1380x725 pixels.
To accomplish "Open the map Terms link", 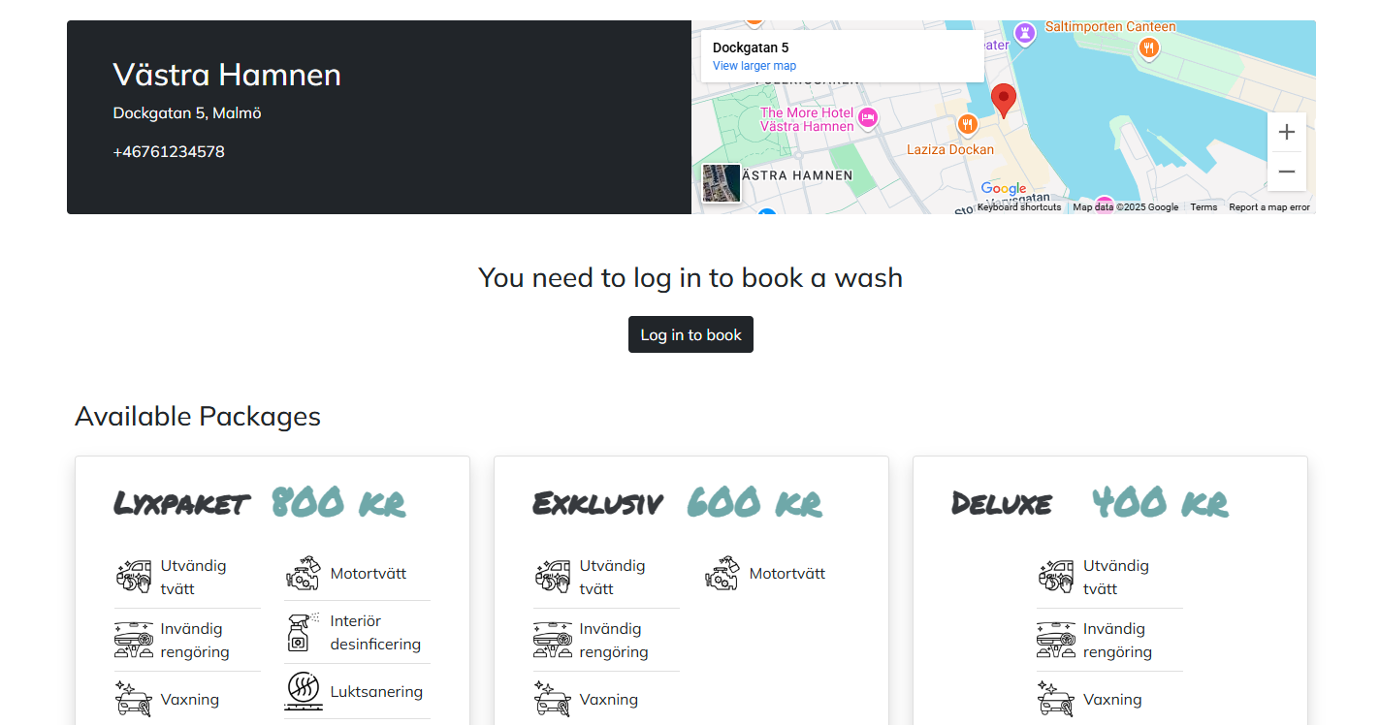I will 1203,207.
